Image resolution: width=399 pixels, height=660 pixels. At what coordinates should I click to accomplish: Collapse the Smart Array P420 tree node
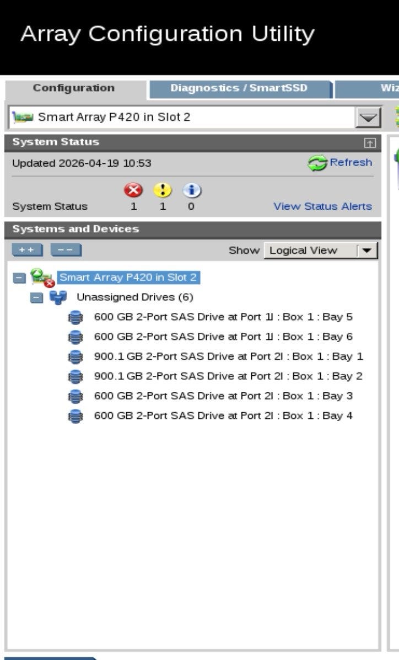pos(19,278)
